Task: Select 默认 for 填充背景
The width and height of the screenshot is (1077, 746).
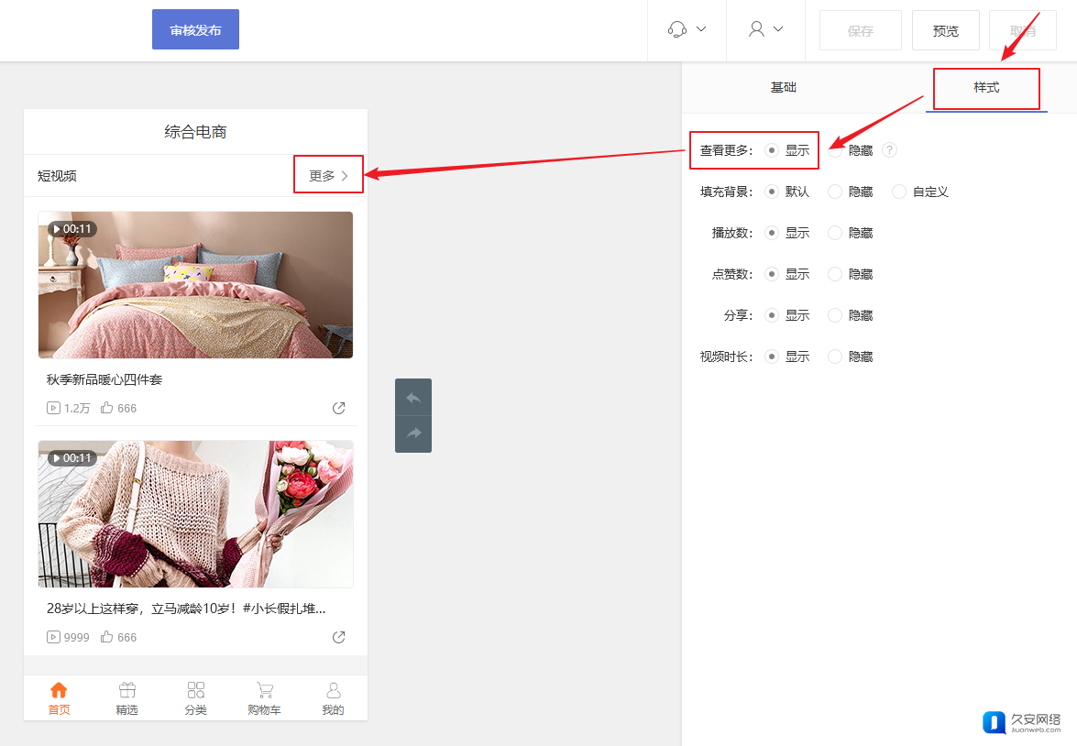Action: (772, 192)
